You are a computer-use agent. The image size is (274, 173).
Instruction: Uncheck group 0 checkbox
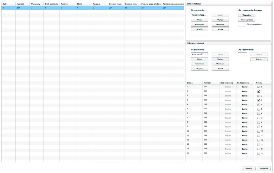259,87
